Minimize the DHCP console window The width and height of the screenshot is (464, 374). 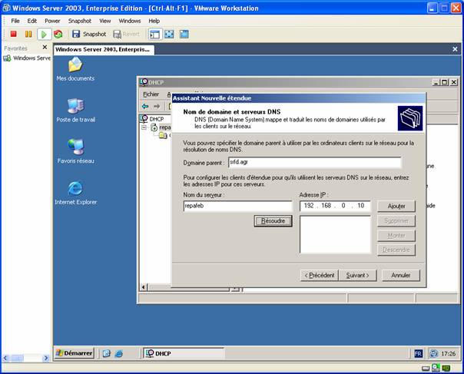436,82
